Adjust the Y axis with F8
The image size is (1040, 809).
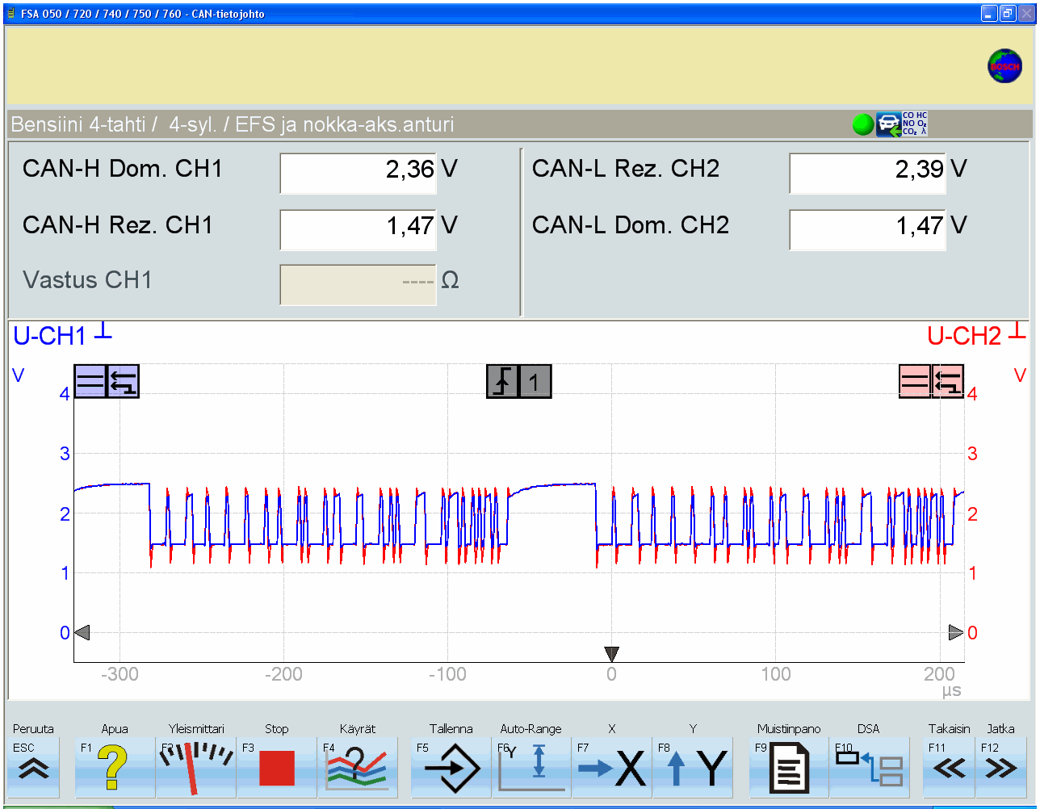click(693, 767)
